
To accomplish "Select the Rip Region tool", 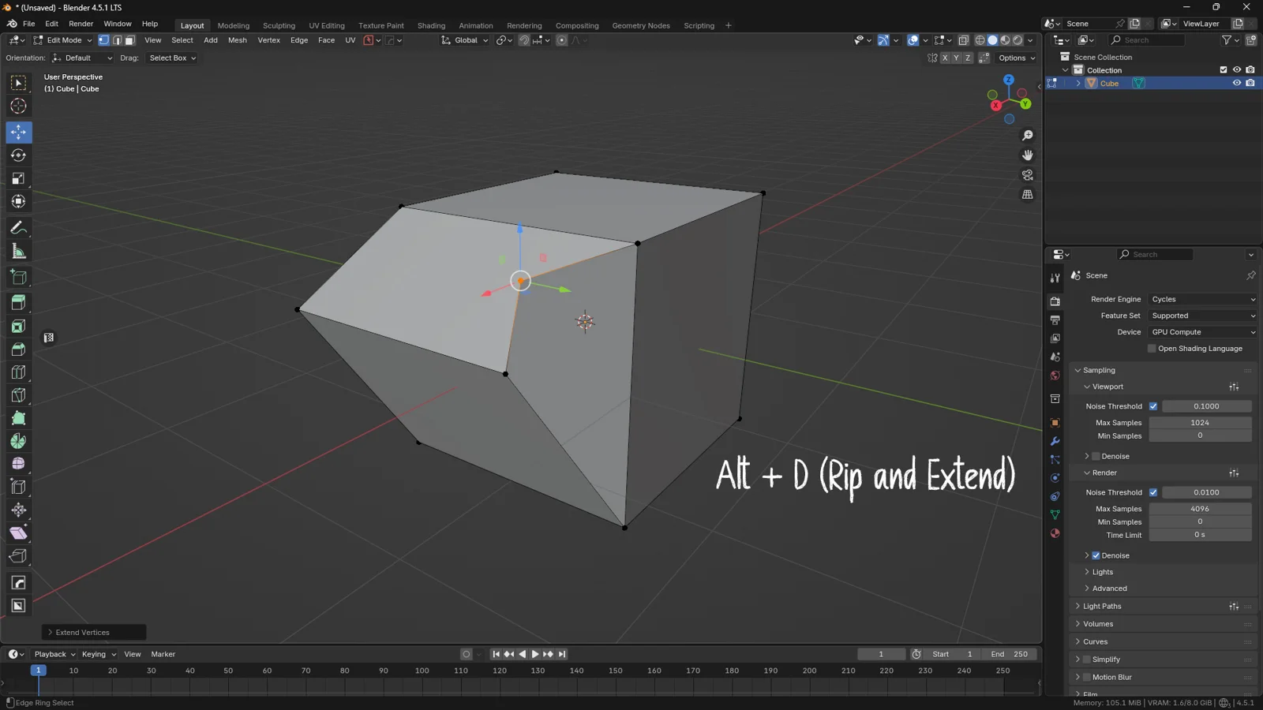I will (x=18, y=556).
